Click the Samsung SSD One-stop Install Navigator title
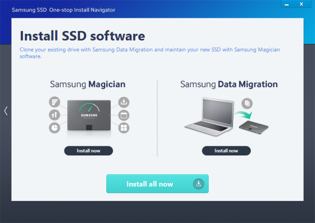This screenshot has height=223, width=315. click(63, 10)
